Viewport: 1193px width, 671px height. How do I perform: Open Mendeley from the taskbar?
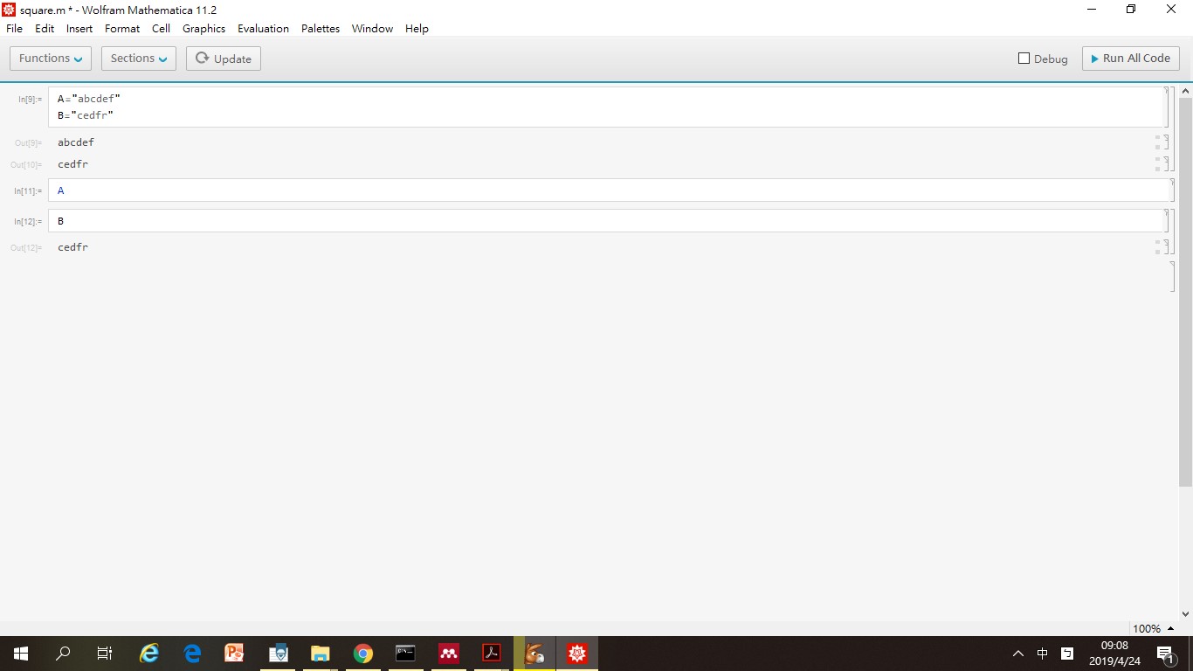click(x=449, y=653)
